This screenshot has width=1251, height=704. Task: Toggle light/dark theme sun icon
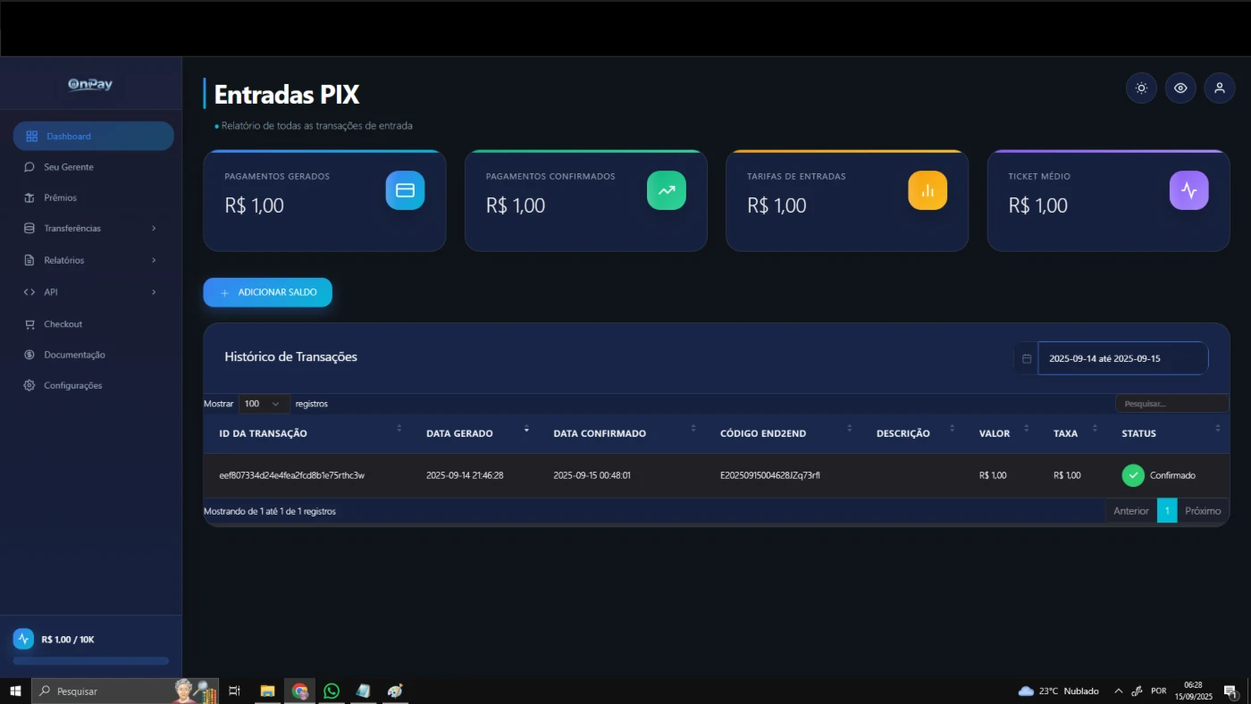(1141, 88)
